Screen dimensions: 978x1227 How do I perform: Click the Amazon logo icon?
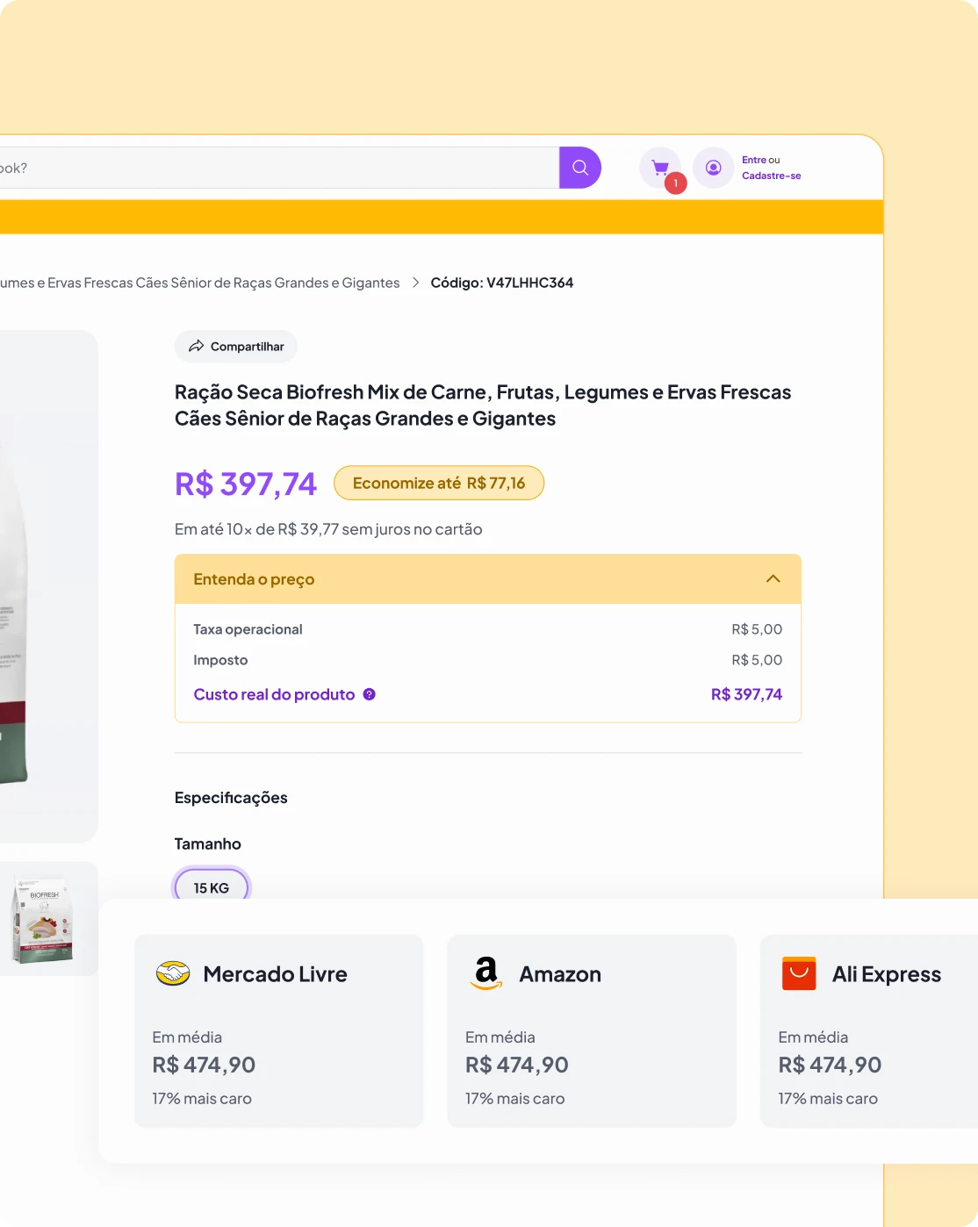486,973
